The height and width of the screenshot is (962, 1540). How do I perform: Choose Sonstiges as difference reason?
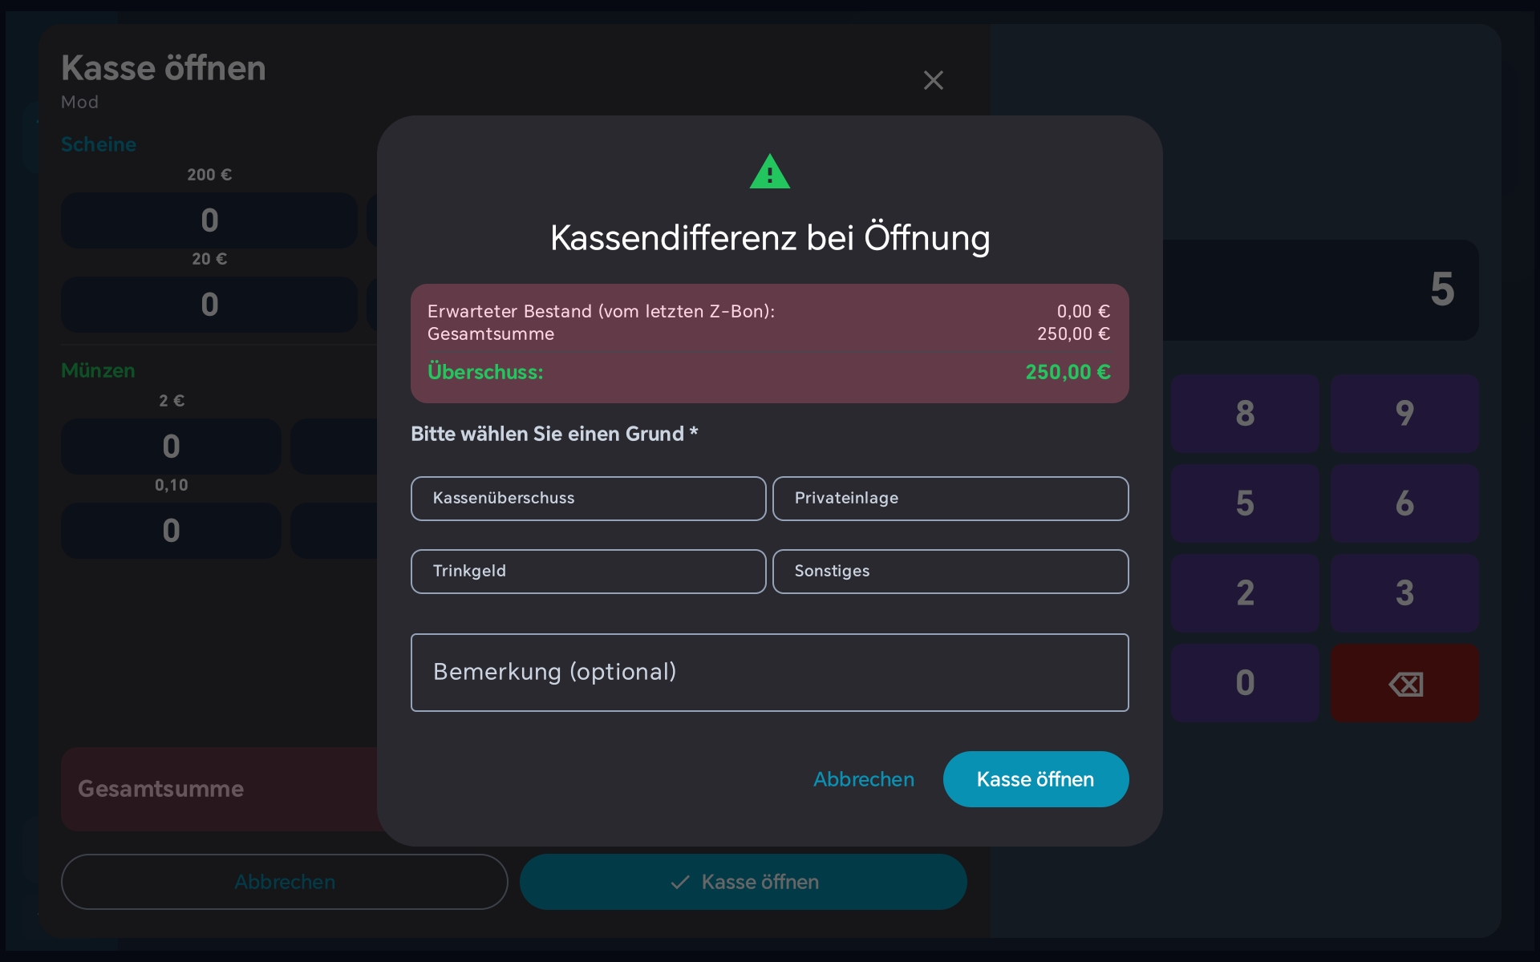950,571
